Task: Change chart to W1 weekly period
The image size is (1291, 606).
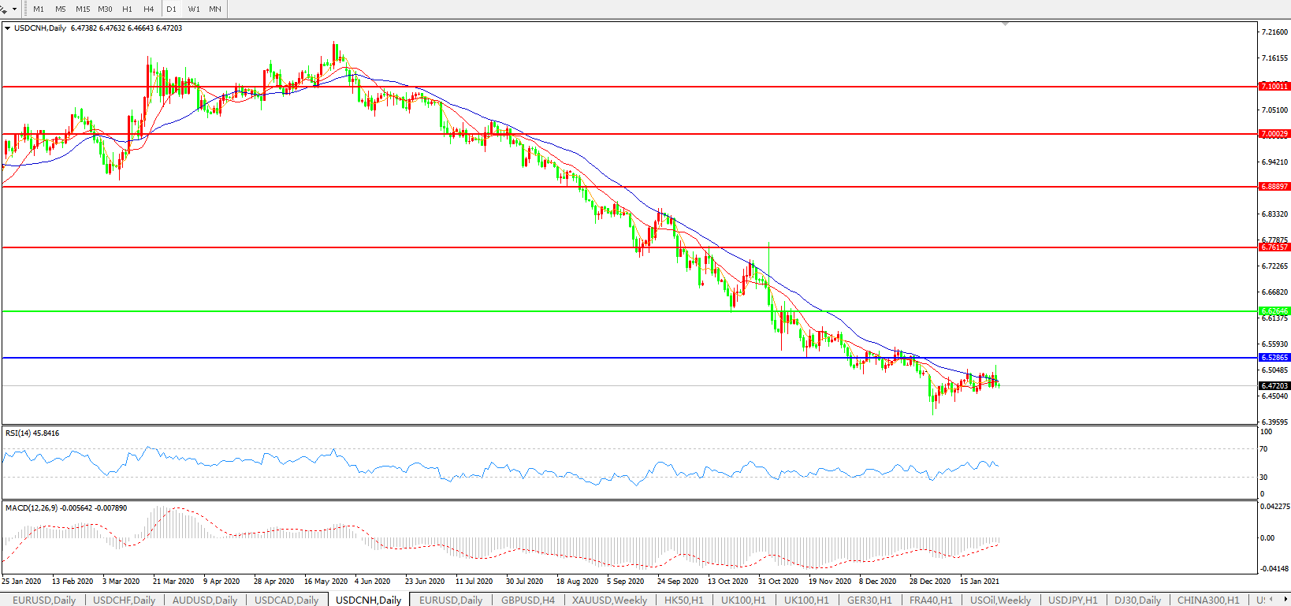Action: [x=194, y=9]
